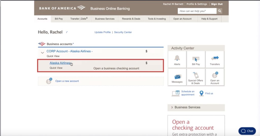Open the Alerts bell icon

tap(177, 58)
